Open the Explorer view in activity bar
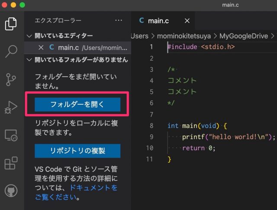The height and width of the screenshot is (210, 277). [11, 23]
